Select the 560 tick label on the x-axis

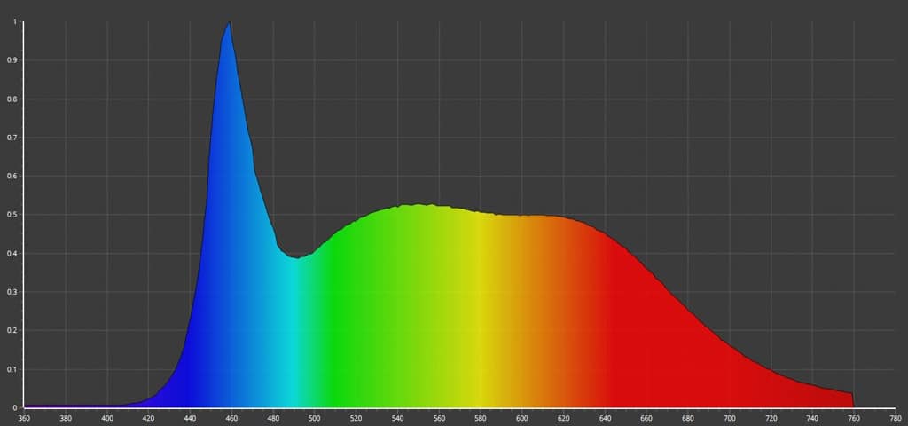coord(439,418)
